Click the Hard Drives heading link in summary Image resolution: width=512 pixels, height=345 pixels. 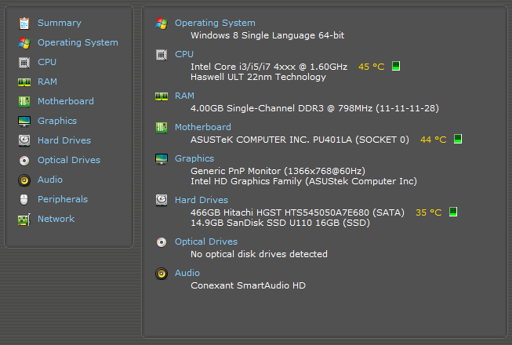pos(202,200)
